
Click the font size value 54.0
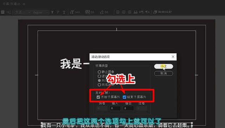click(77, 12)
